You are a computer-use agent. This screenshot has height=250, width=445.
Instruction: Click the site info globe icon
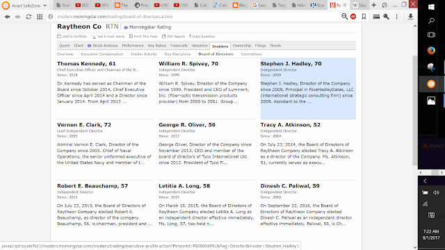[51, 17]
